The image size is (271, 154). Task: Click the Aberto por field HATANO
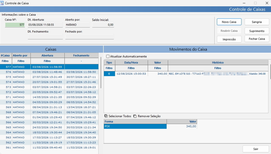point(77,25)
